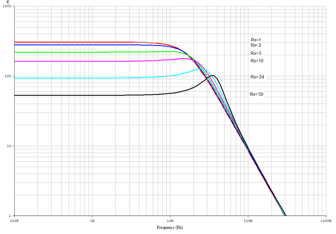Click the 10M x-axis tick label
This screenshot has width=336, height=234.
point(170,221)
